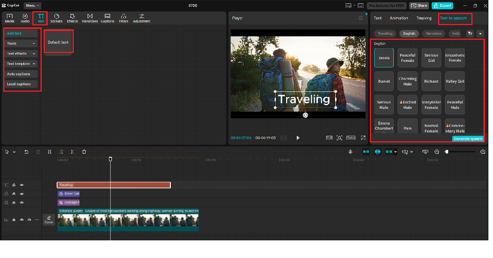Toggle visibility of the Traveling text track

[22, 185]
